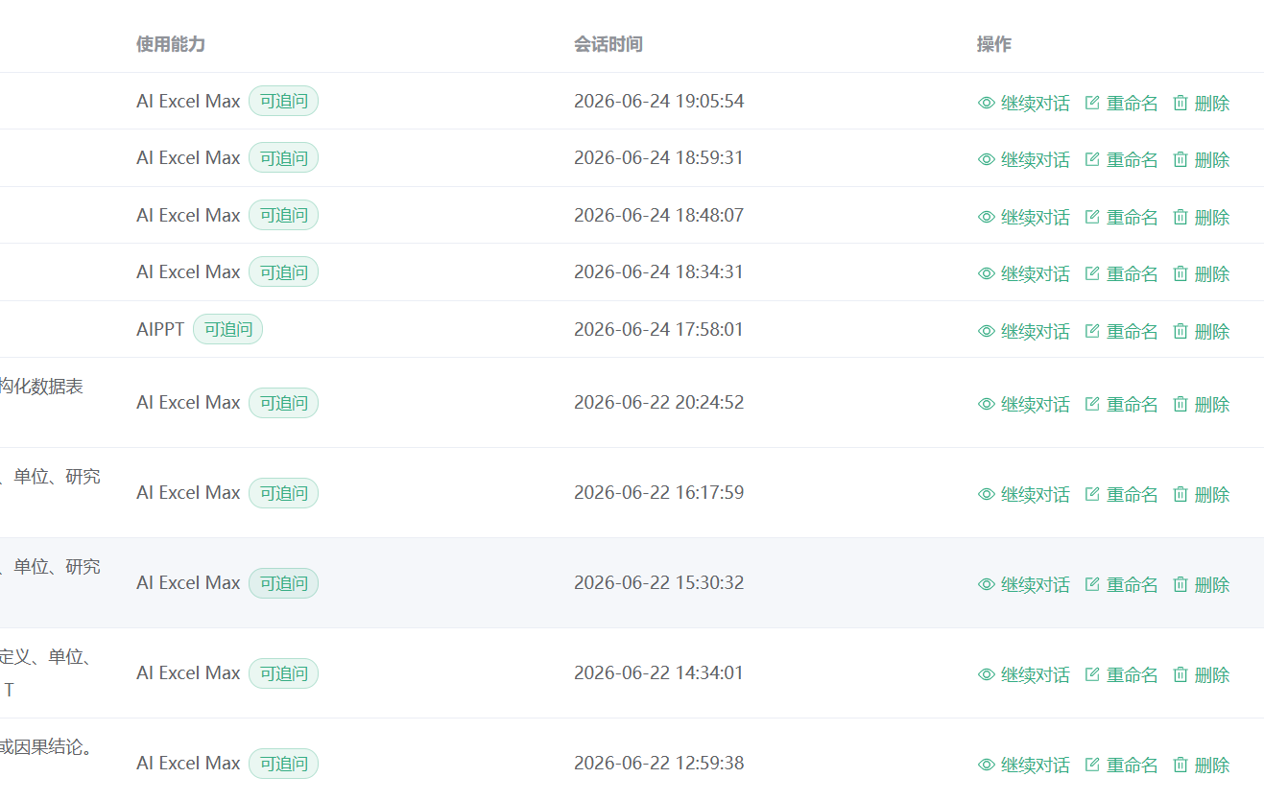Viewport: 1264px width, 801px height.
Task: Click 删除 in the 2026-06-24 18:59:31 row
Action: point(1201,159)
